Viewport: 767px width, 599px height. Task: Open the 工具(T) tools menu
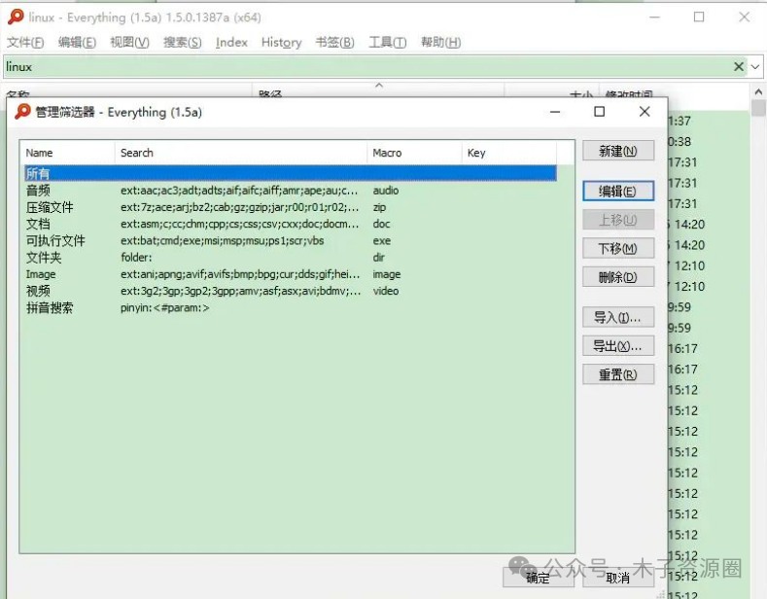387,42
